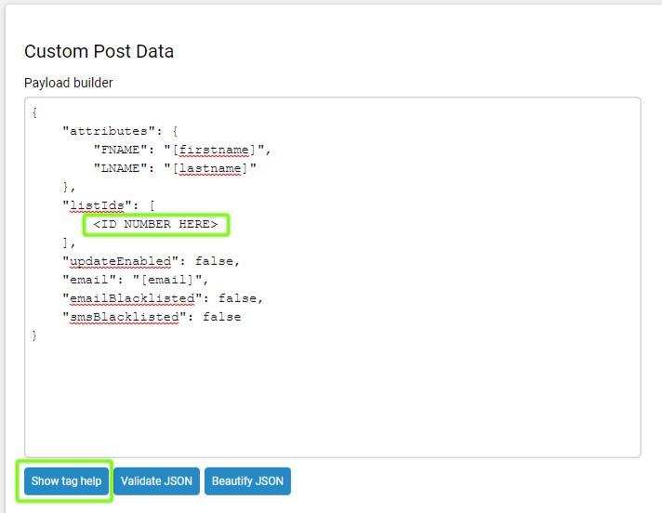Click the Beautify JSON button
The width and height of the screenshot is (662, 513).
(247, 481)
